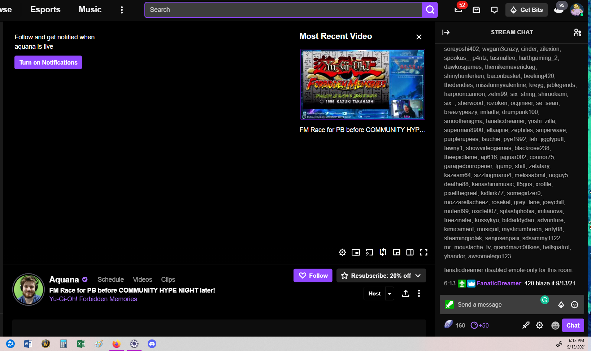591x351 pixels.
Task: Click bits diamond icon in message box
Action: click(x=561, y=305)
